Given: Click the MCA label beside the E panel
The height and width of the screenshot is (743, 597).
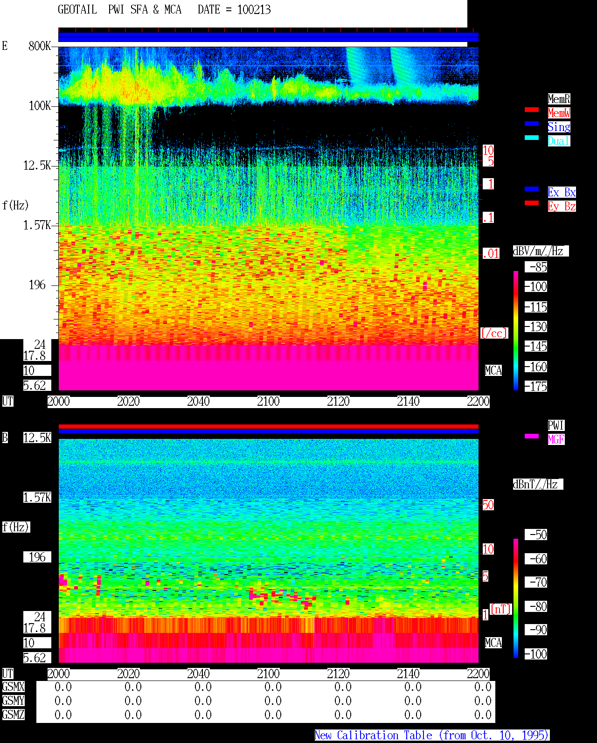Looking at the screenshot, I should 493,371.
